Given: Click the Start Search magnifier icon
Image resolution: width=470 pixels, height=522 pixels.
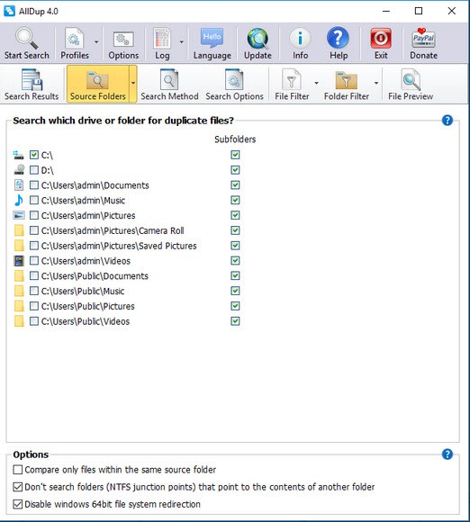Looking at the screenshot, I should 27,38.
